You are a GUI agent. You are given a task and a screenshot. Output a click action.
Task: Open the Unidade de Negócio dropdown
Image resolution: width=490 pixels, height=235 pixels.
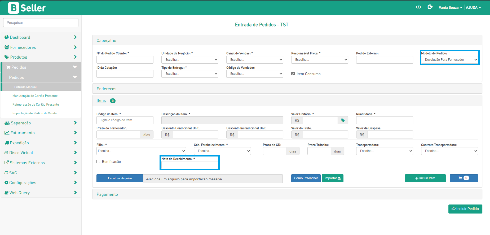click(x=189, y=60)
